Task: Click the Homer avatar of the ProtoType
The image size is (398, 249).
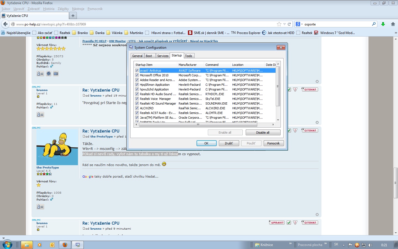Action: [57, 147]
